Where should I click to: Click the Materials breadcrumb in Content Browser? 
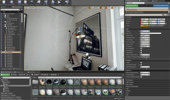(x=54, y=75)
